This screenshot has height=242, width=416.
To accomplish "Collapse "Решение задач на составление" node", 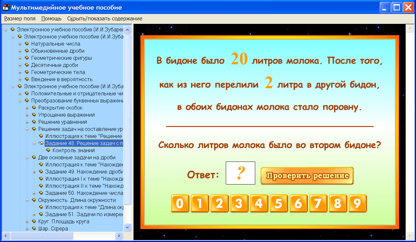I will point(27,129).
